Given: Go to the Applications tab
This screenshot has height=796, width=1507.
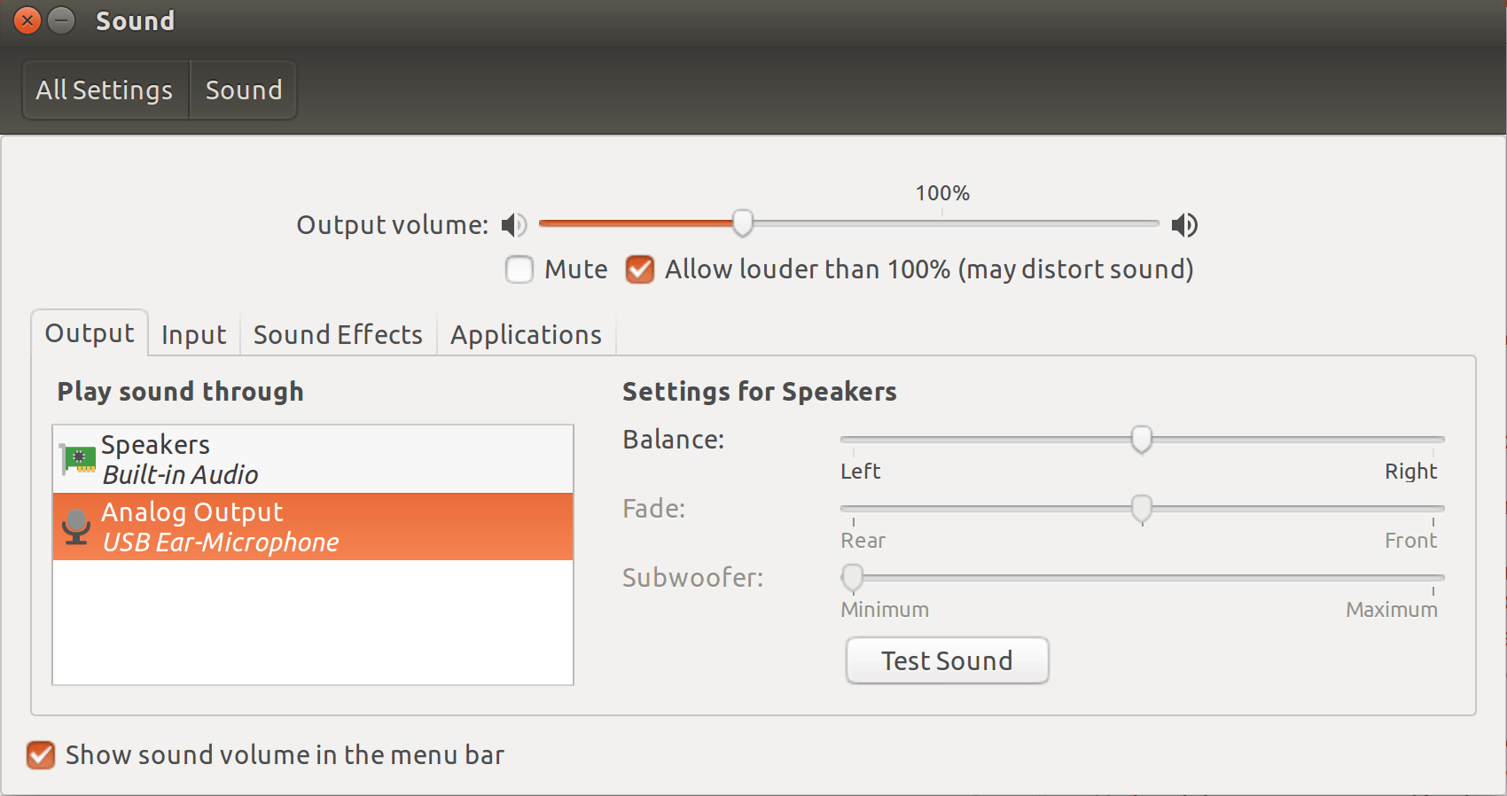Looking at the screenshot, I should (x=526, y=335).
